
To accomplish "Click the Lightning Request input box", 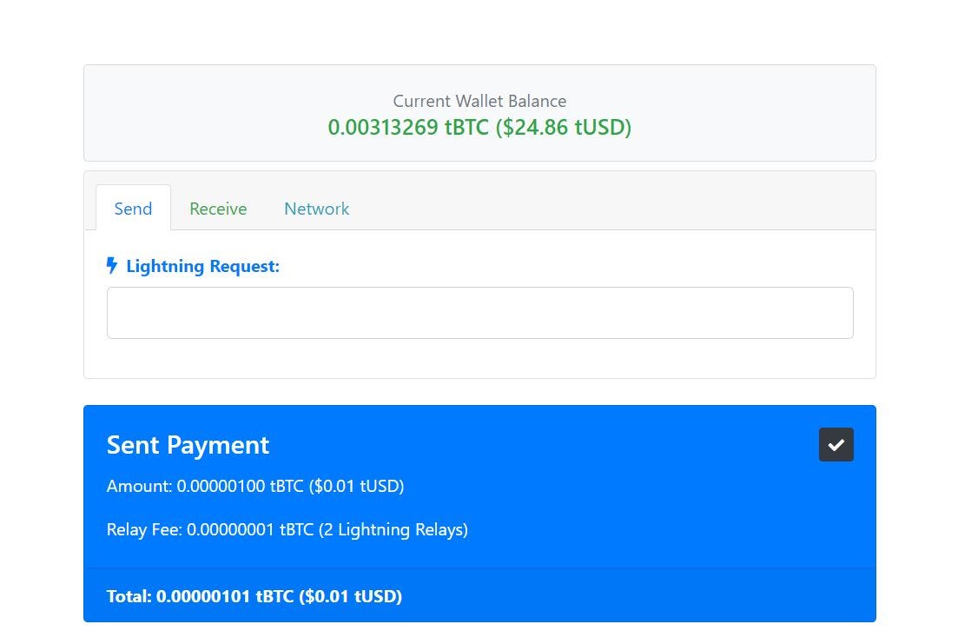I will [x=479, y=312].
